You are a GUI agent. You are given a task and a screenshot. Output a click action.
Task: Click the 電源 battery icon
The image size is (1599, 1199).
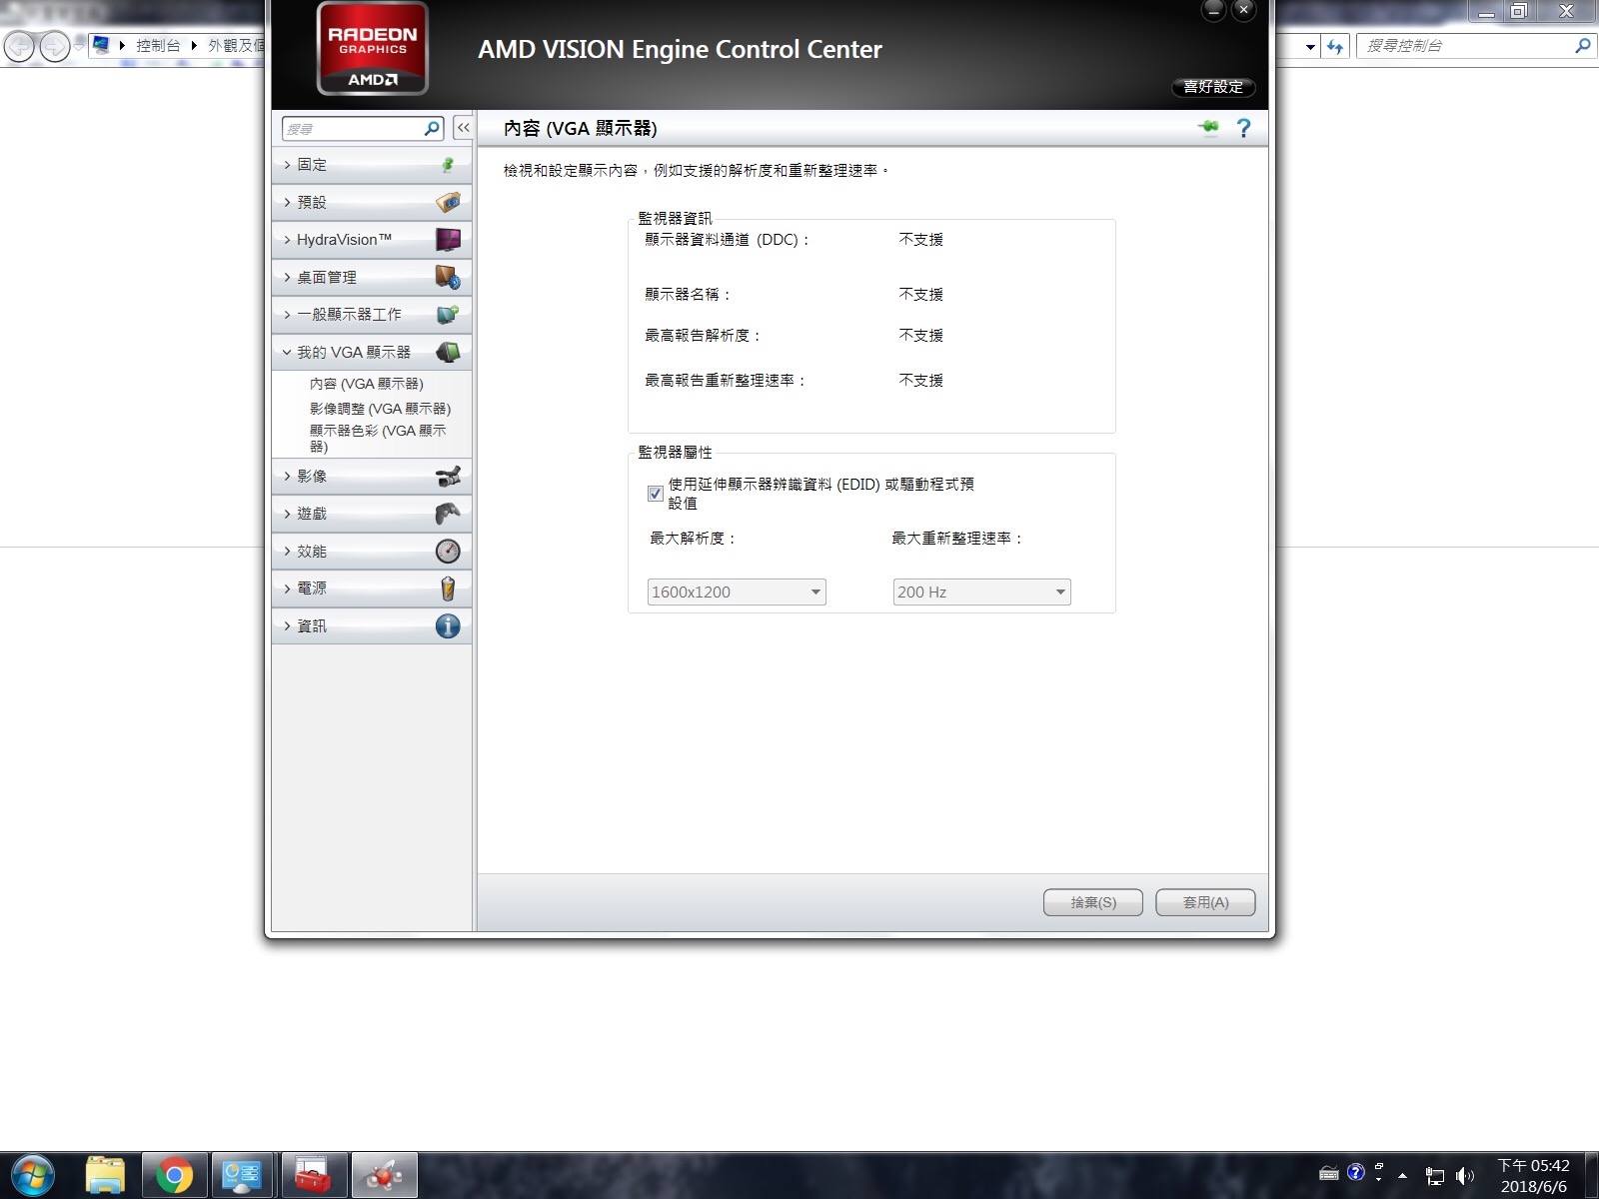point(448,589)
